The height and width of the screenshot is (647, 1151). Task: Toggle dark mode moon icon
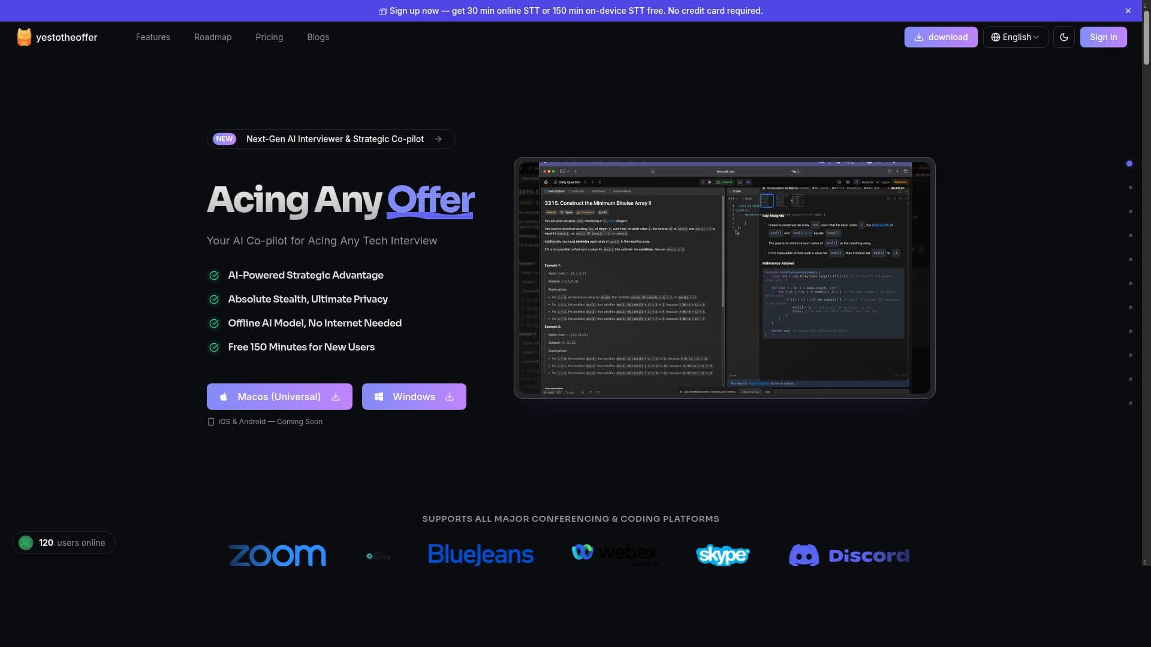point(1064,37)
